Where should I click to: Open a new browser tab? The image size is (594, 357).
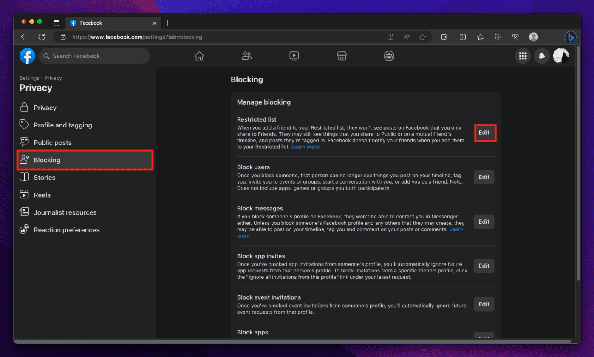[x=168, y=23]
